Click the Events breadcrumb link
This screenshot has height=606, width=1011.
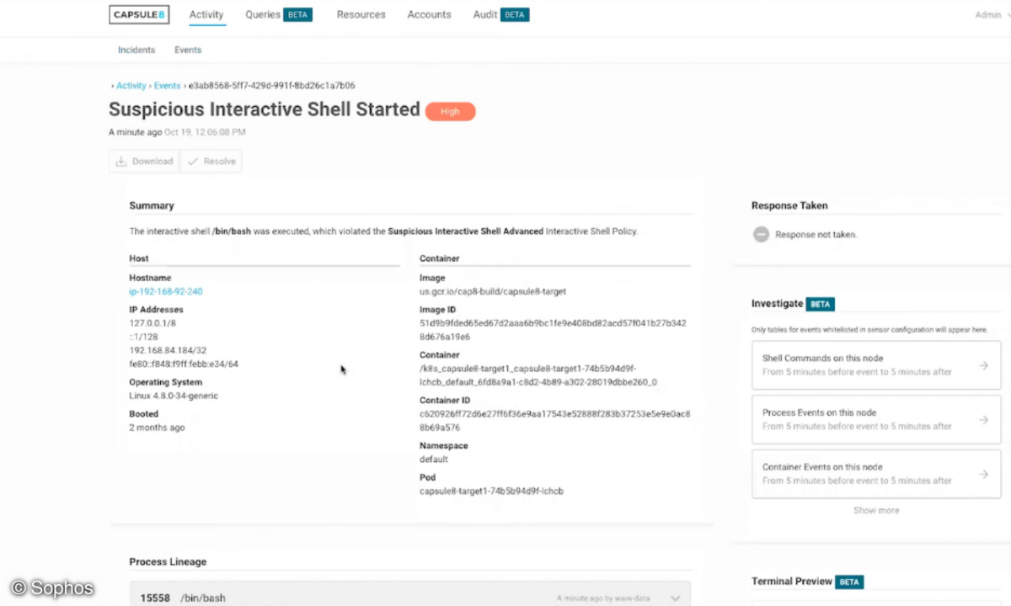pyautogui.click(x=167, y=86)
